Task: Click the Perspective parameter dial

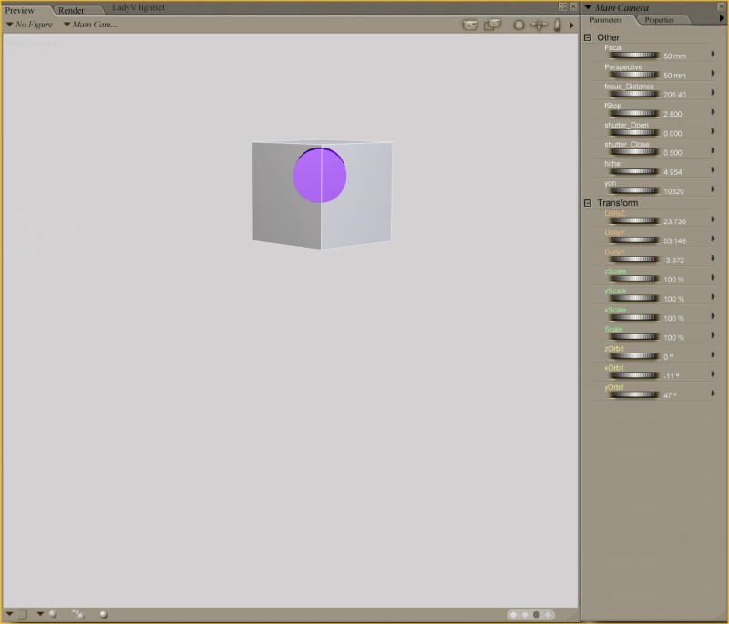Action: tap(634, 75)
